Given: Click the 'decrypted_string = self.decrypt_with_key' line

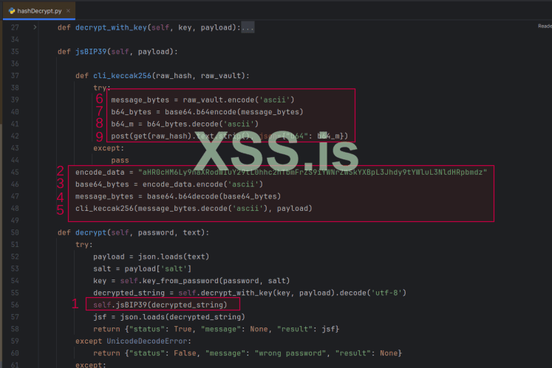Looking at the screenshot, I should pos(250,293).
